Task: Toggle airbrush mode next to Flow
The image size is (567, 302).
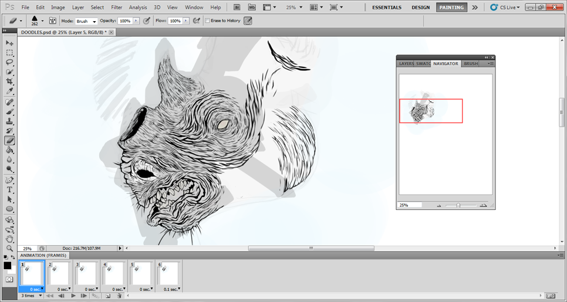Action: point(197,21)
